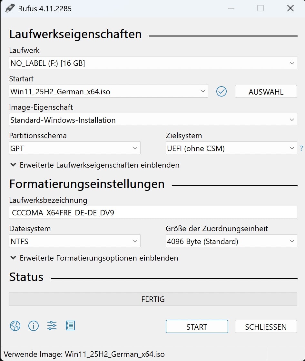Image resolution: width=305 pixels, height=361 pixels.
Task: Open the Image-Eigenschaft dropdown
Action: pyautogui.click(x=153, y=120)
